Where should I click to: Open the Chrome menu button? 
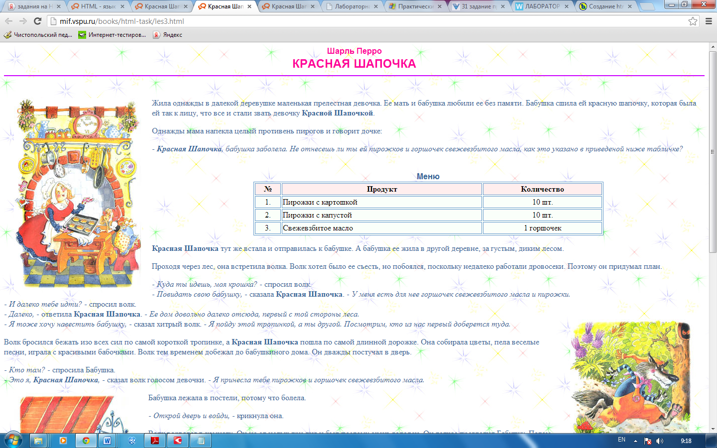tap(709, 21)
